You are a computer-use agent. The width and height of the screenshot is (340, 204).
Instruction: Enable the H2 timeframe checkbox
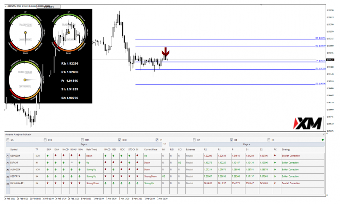click(x=194, y=140)
